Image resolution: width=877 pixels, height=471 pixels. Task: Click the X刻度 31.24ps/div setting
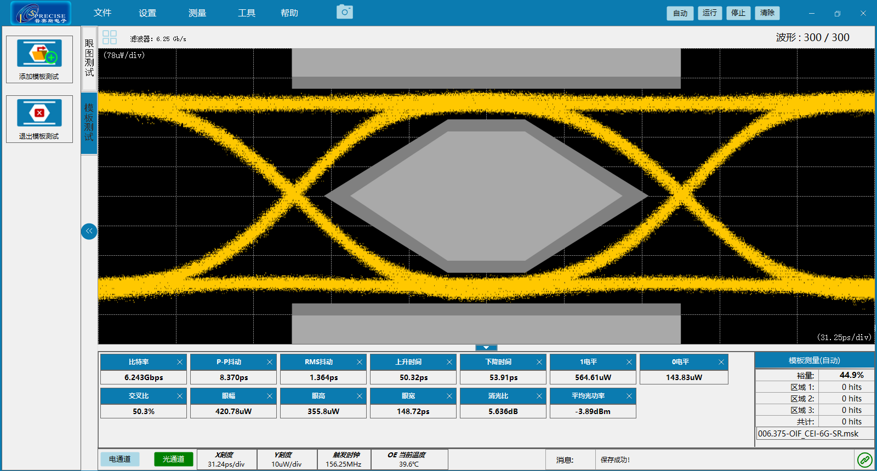pos(226,459)
